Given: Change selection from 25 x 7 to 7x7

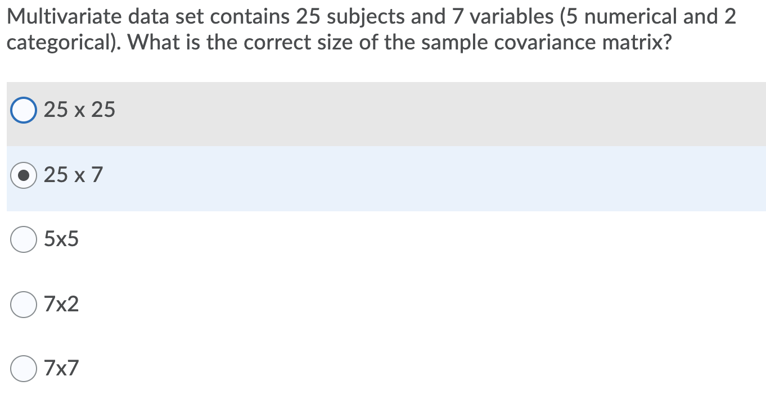Looking at the screenshot, I should tap(23, 369).
